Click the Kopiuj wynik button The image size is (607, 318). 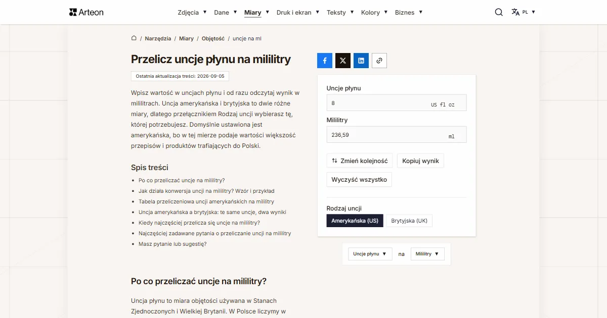click(421, 161)
